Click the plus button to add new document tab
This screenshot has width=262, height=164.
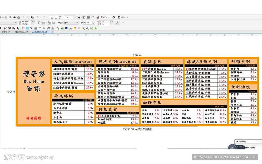52,32
